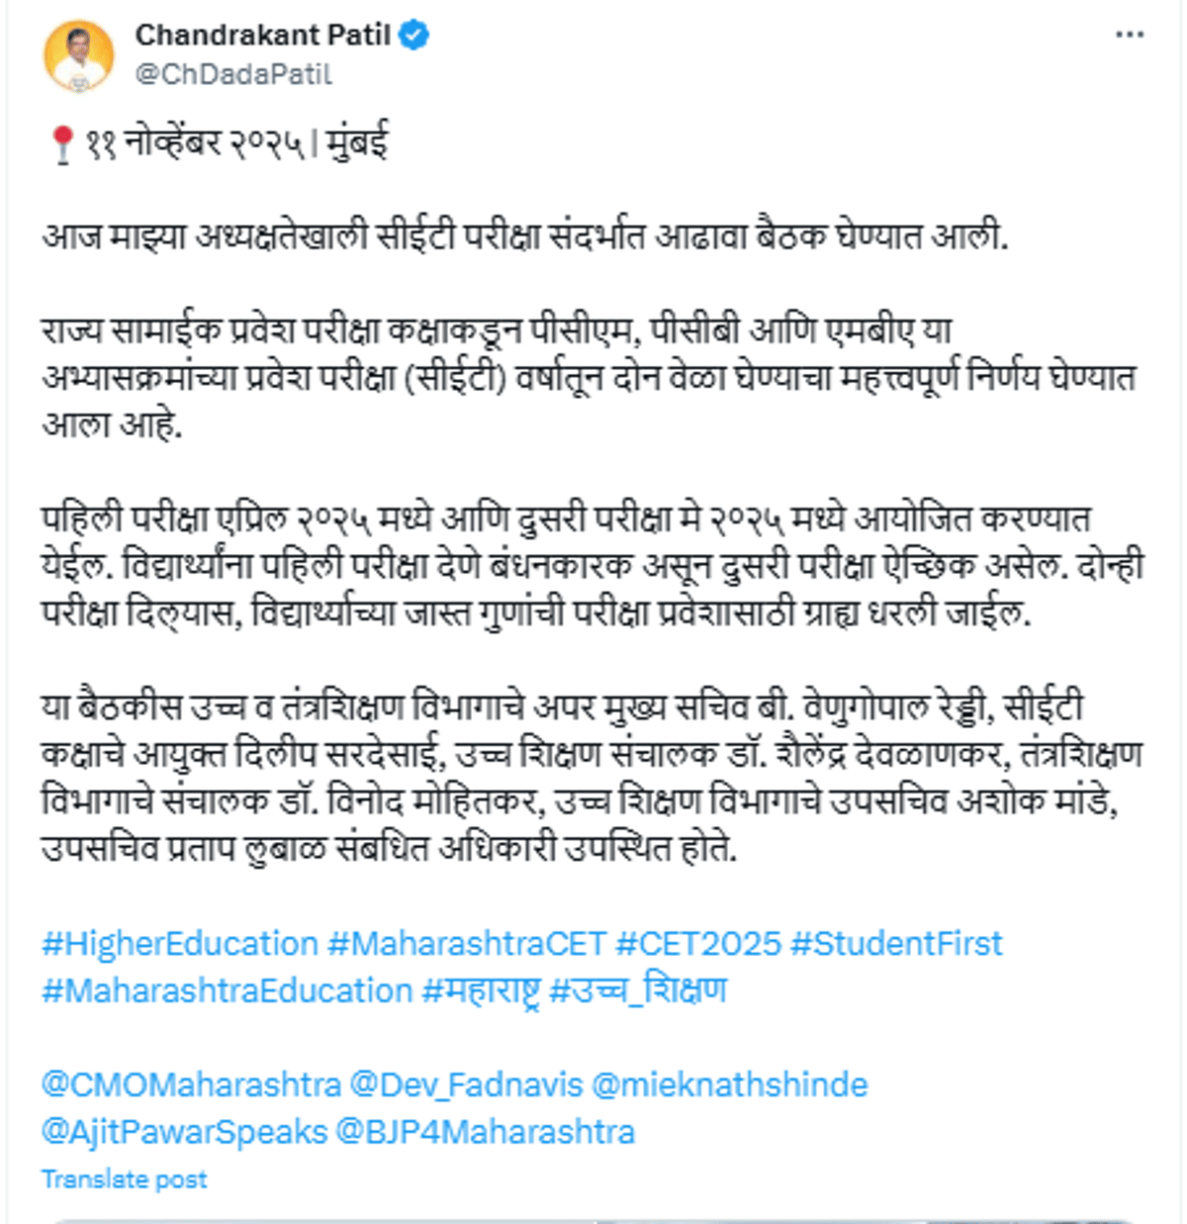The width and height of the screenshot is (1187, 1224).
Task: Open the #MaharashtraEducation hashtag
Action: pyautogui.click(x=227, y=990)
